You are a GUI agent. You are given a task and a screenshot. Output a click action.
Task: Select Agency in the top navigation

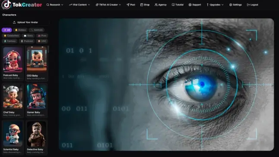point(161,5)
